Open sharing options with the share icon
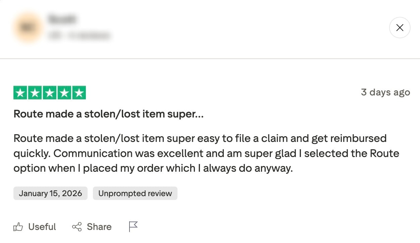 (x=76, y=227)
